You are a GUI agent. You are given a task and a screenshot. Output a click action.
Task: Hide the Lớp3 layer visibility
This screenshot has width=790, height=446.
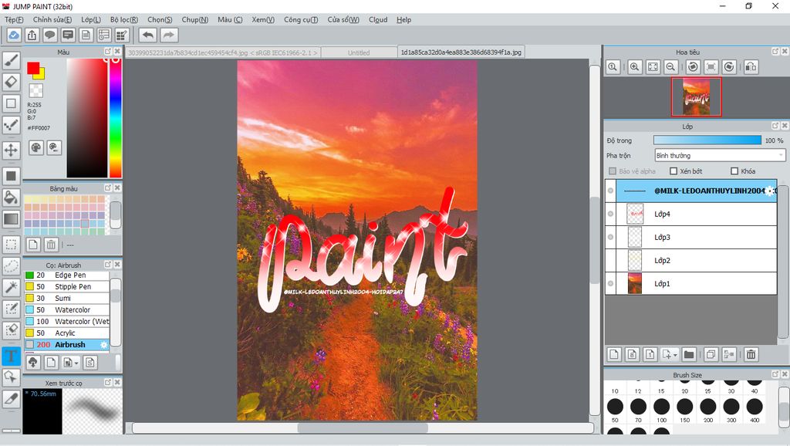click(x=611, y=238)
